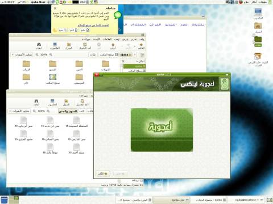Expand icon view mode dropdown in lower file manager
Screen dimensions: 273x204
(19, 111)
